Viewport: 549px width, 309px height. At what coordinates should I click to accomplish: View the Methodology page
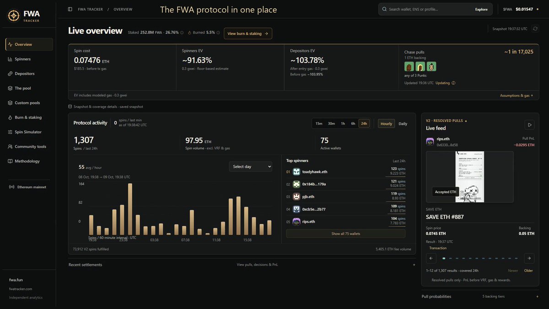tap(29, 162)
